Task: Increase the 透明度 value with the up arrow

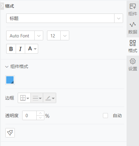Action: pos(40,113)
